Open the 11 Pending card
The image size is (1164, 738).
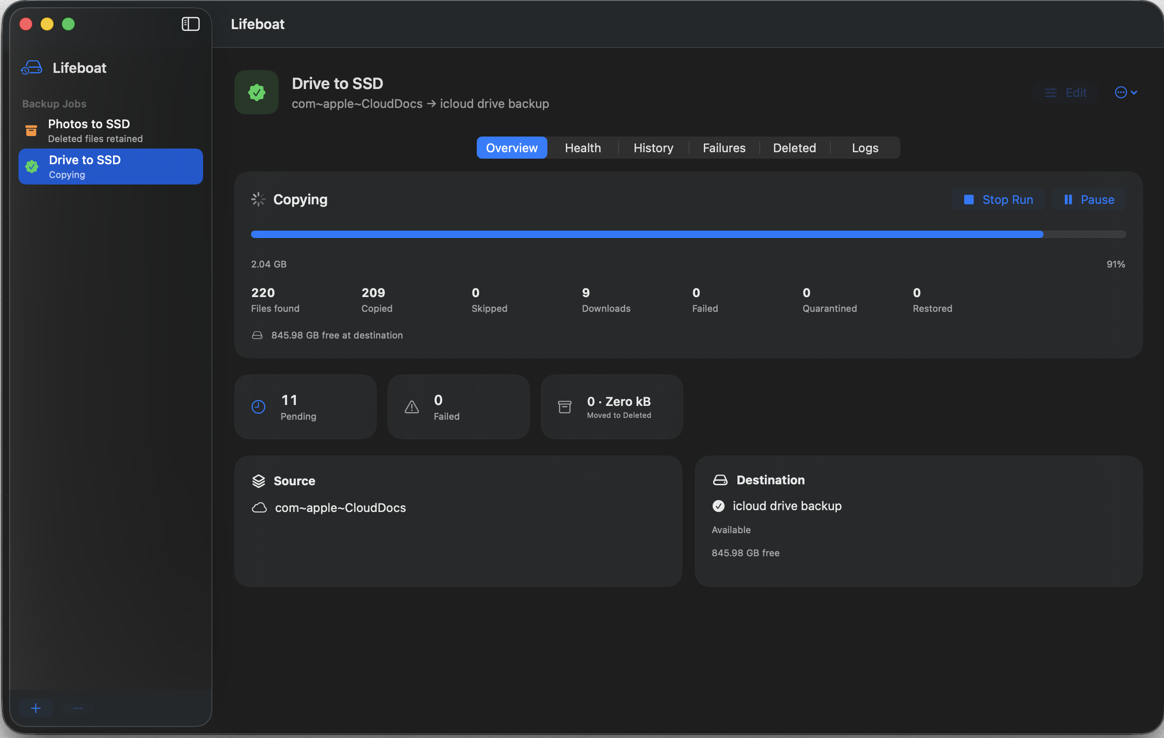pos(306,407)
